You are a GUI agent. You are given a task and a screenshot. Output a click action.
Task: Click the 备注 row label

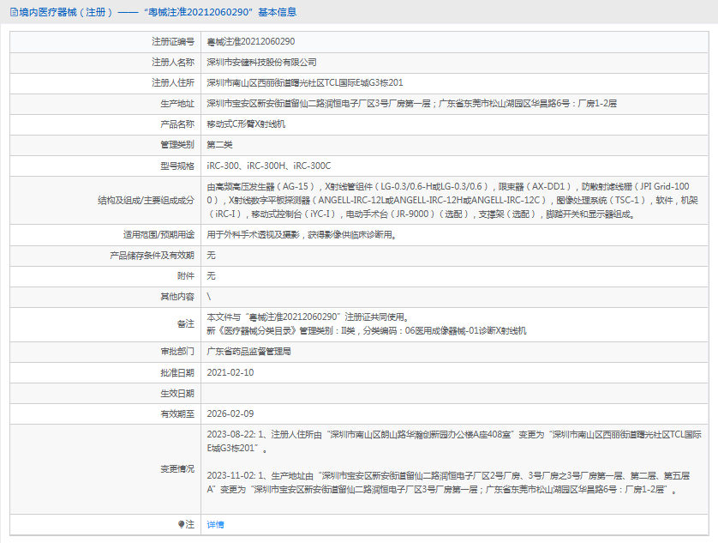pyautogui.click(x=185, y=324)
